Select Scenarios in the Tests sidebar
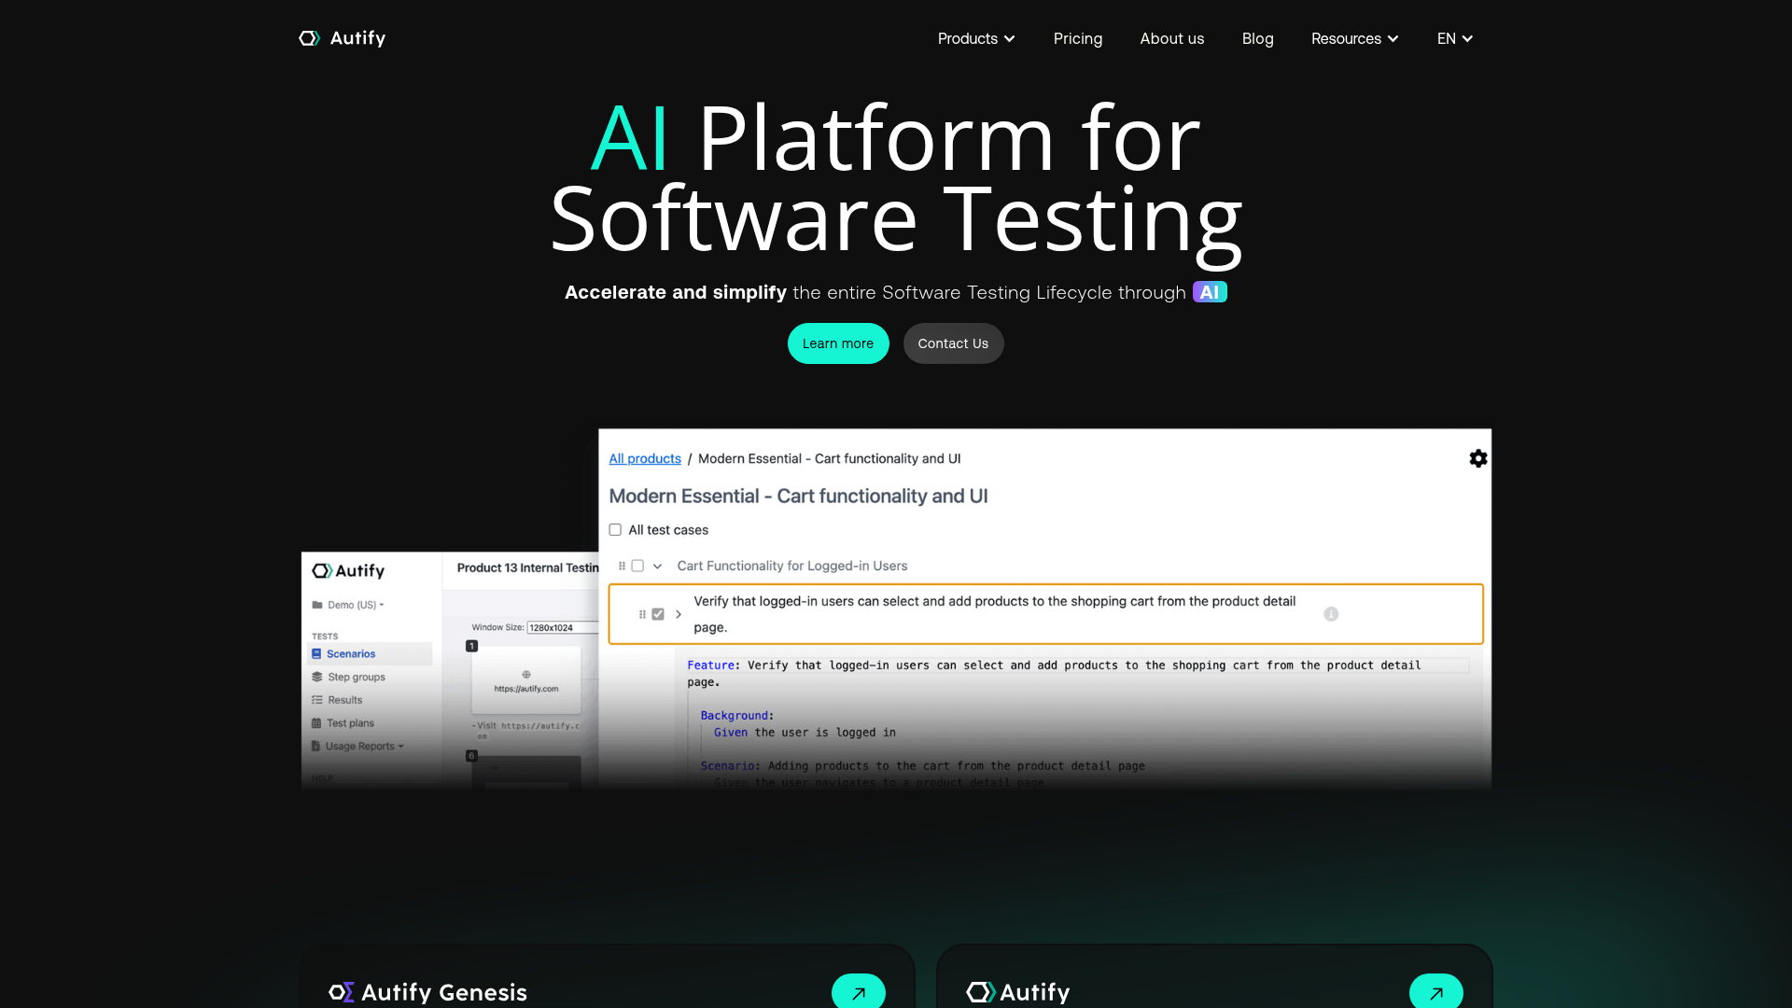This screenshot has width=1792, height=1008. [x=351, y=653]
